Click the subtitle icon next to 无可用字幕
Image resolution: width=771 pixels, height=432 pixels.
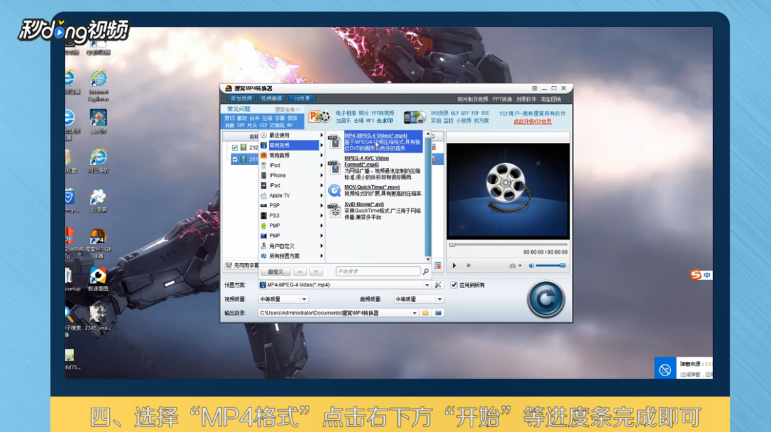[x=229, y=266]
